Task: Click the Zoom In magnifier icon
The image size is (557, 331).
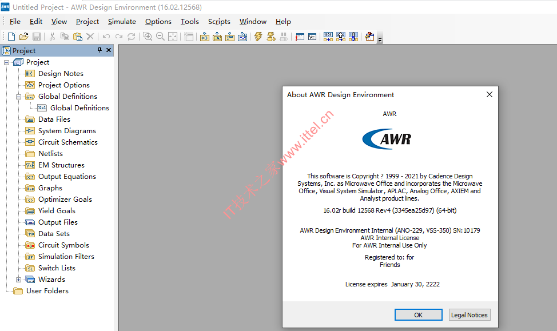Action: (148, 37)
